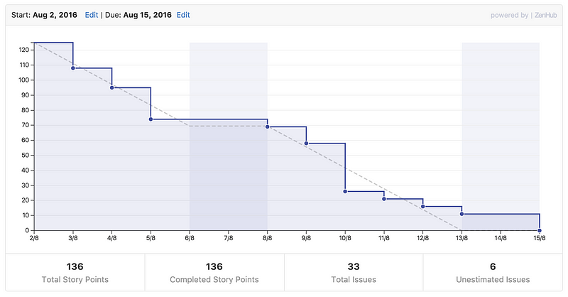
Task: Select the data point at 9/8
Action: 307,144
